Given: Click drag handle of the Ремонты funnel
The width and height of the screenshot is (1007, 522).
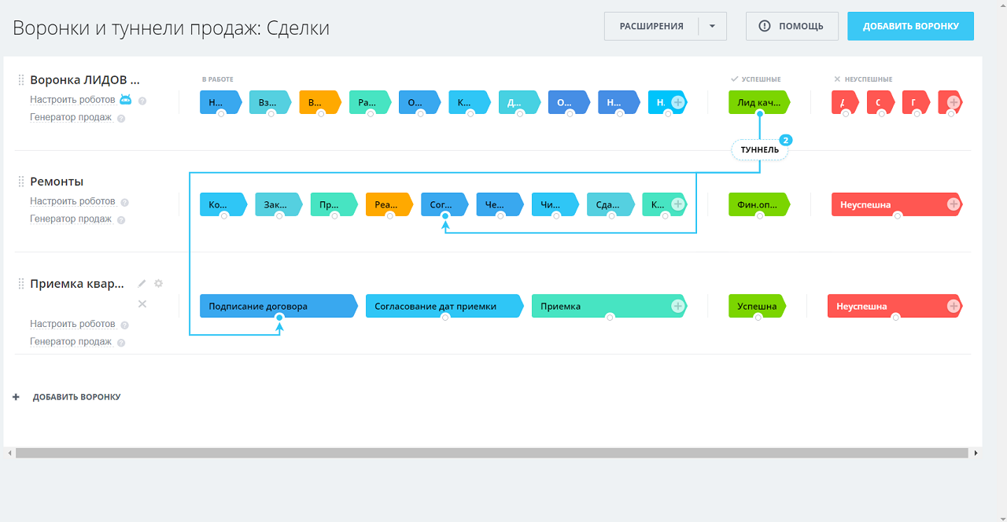Looking at the screenshot, I should pyautogui.click(x=21, y=182).
